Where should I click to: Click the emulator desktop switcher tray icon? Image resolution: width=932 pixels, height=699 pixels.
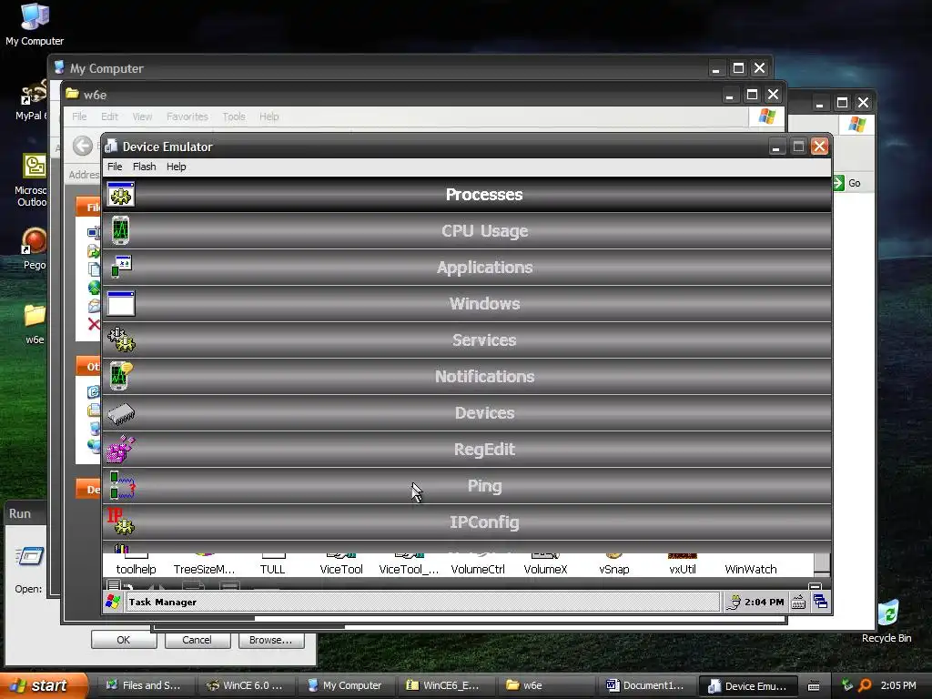820,602
